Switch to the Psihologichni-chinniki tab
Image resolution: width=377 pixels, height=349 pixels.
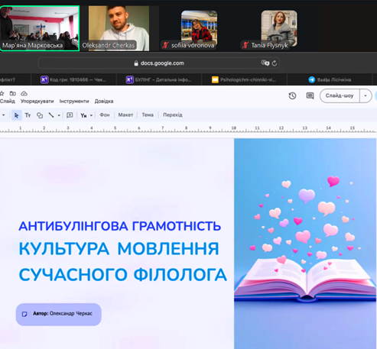click(x=244, y=79)
